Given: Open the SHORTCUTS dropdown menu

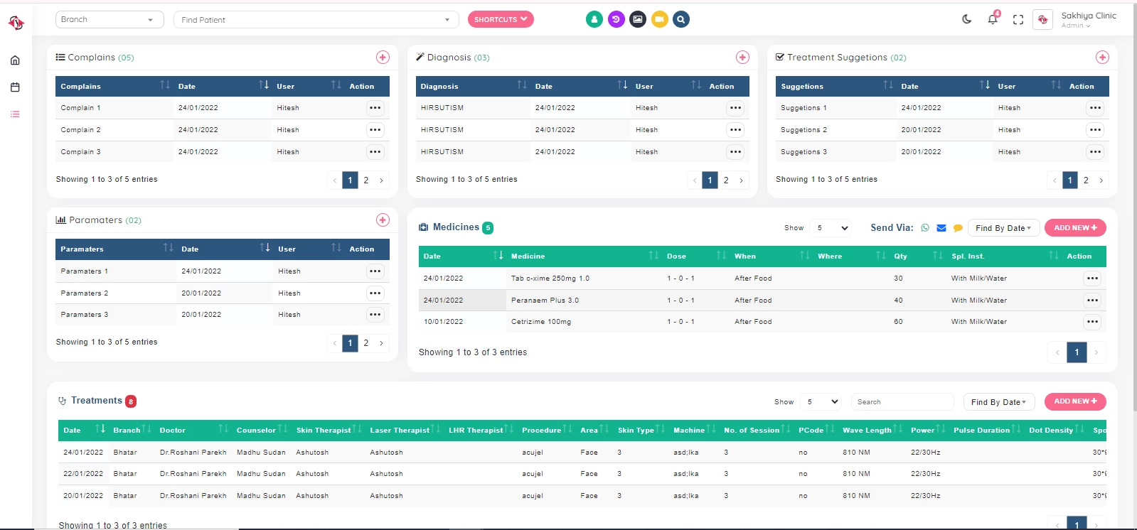Looking at the screenshot, I should pyautogui.click(x=501, y=19).
